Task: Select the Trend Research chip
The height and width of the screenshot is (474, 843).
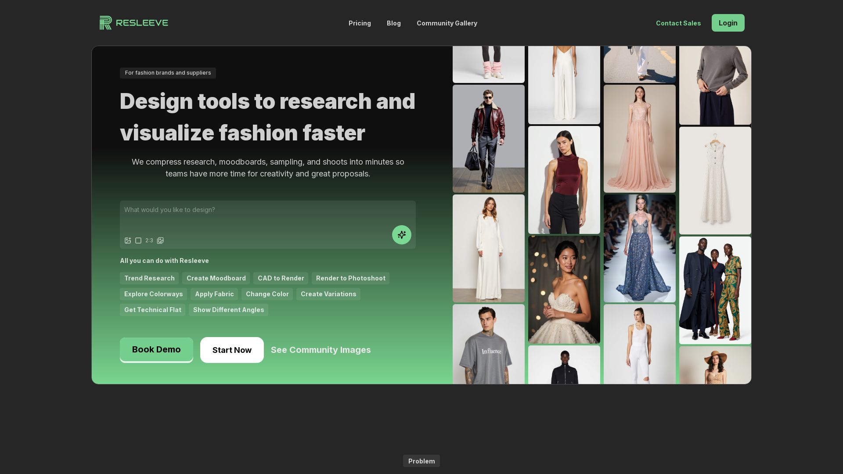Action: pyautogui.click(x=149, y=278)
